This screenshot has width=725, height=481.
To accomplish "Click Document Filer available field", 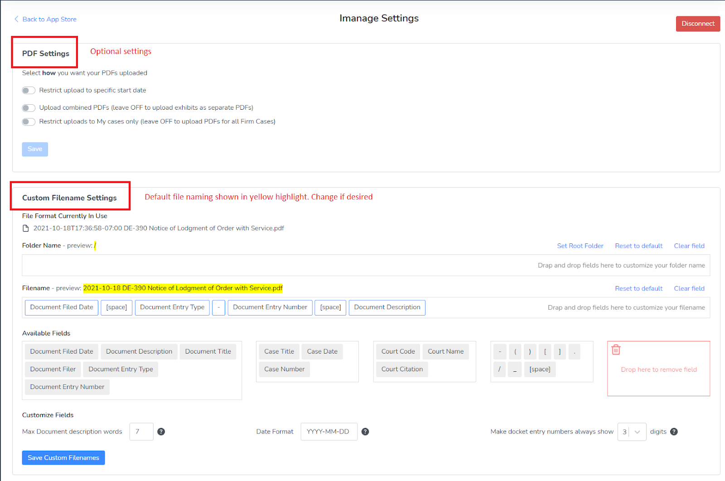I will 53,369.
